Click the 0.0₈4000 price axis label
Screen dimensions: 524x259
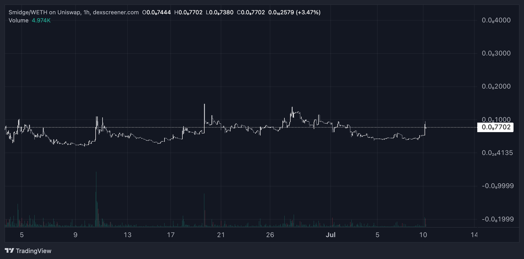[x=496, y=20]
